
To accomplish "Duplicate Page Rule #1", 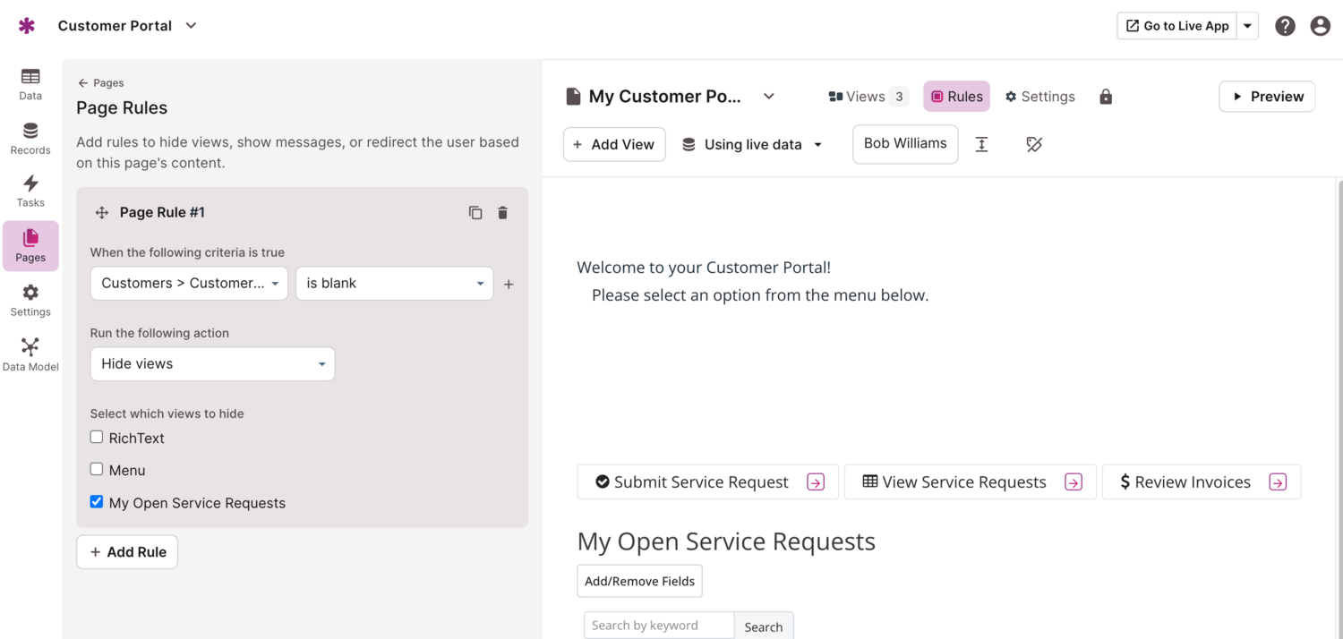I will click(475, 212).
